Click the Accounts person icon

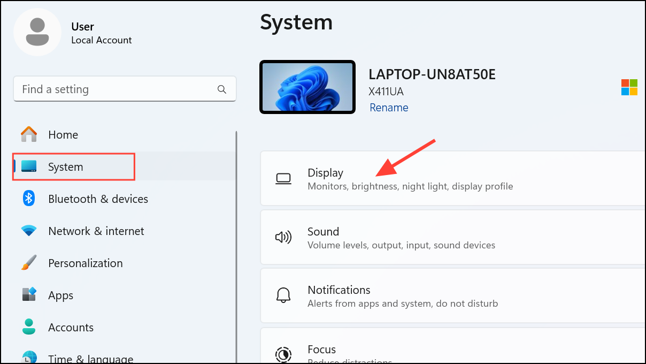[x=28, y=327]
